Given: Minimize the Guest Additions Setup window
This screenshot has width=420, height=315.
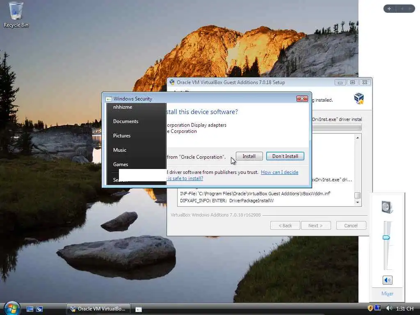Looking at the screenshot, I should click(x=340, y=82).
